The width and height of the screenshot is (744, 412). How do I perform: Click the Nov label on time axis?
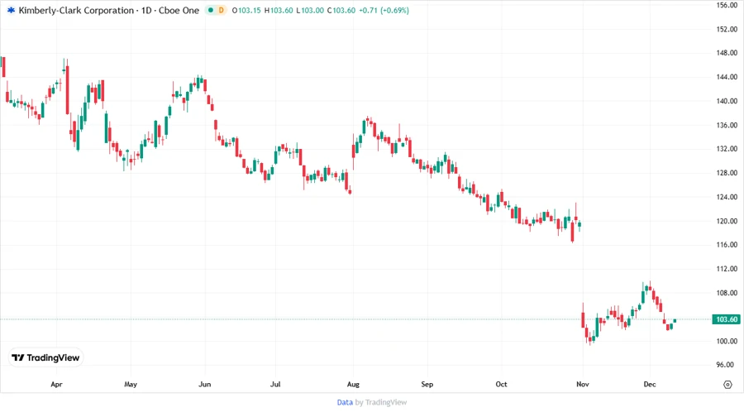(583, 385)
